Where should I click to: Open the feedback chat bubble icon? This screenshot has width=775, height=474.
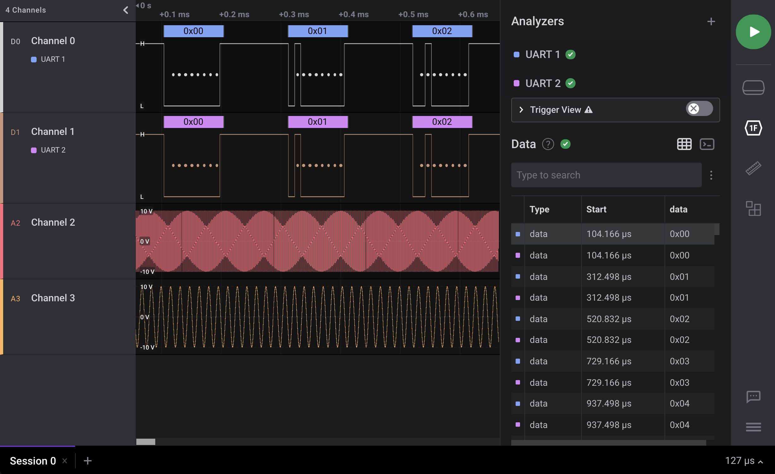(x=754, y=396)
